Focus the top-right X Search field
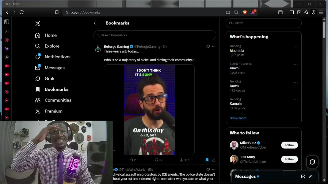Screen dimensions: 328x184 [x=264, y=23]
